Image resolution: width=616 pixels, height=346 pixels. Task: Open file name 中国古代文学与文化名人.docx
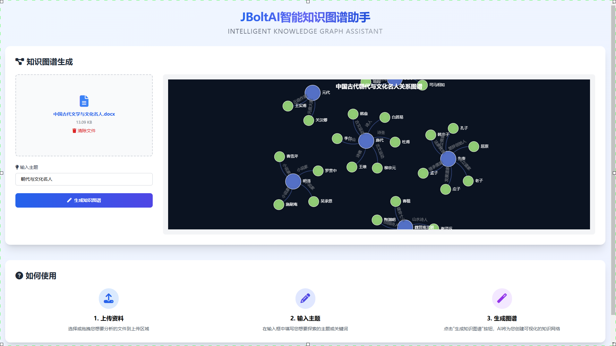pyautogui.click(x=84, y=114)
